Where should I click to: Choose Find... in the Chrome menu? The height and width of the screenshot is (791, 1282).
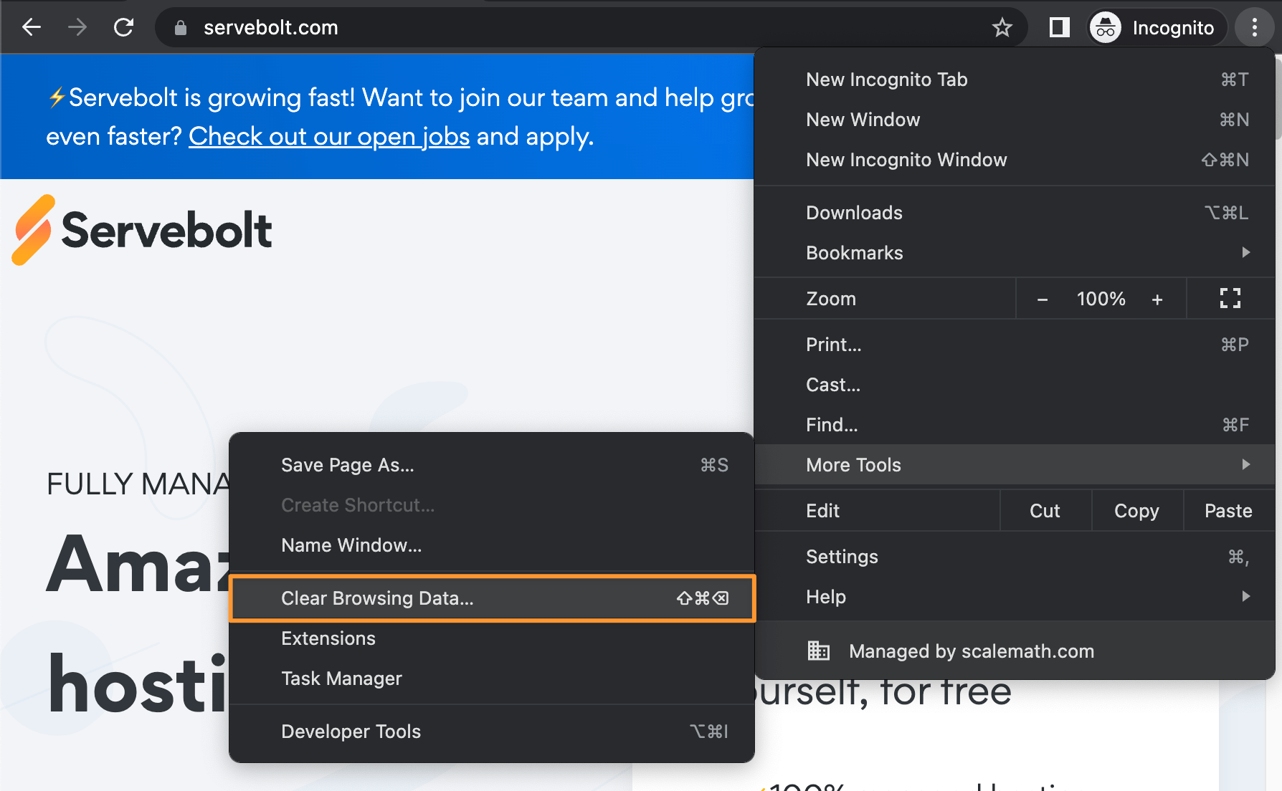[1015, 425]
